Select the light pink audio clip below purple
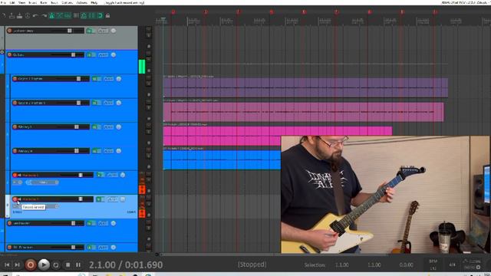 coord(303,112)
